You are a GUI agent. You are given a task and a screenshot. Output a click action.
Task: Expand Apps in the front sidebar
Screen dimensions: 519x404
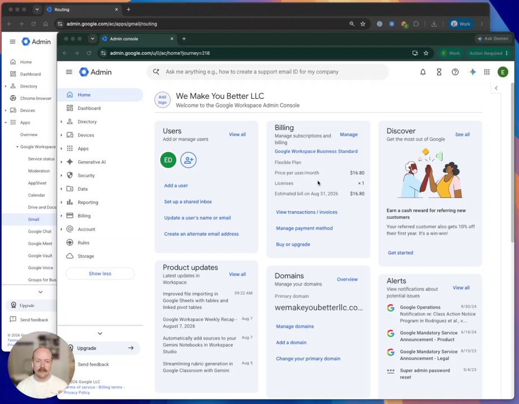(61, 148)
